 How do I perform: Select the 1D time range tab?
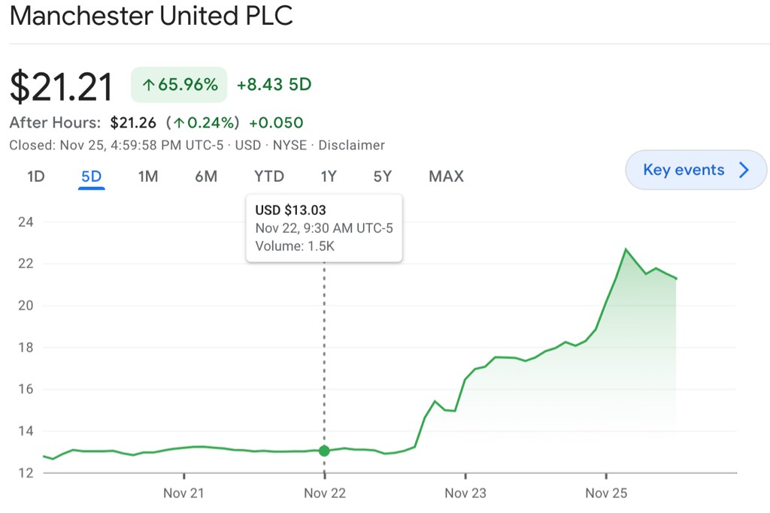pos(36,177)
